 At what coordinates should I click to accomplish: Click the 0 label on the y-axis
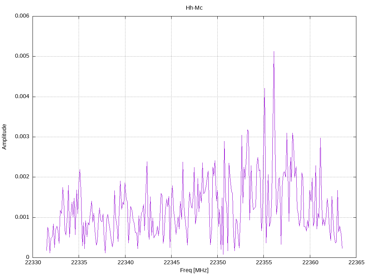tap(27, 257)
